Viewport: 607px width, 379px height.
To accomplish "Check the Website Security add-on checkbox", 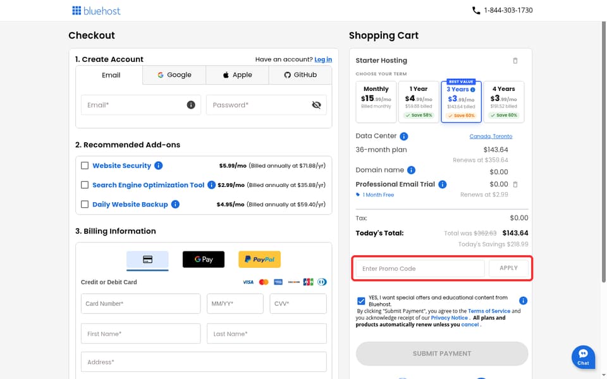I will tap(85, 165).
